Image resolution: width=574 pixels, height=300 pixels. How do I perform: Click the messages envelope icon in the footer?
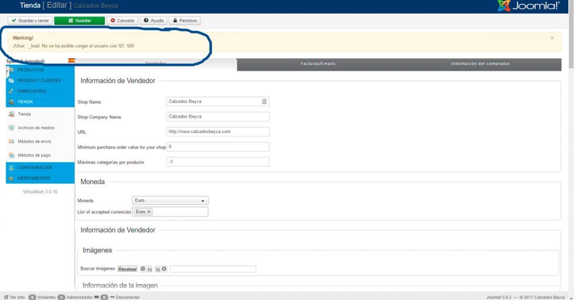[x=97, y=297]
